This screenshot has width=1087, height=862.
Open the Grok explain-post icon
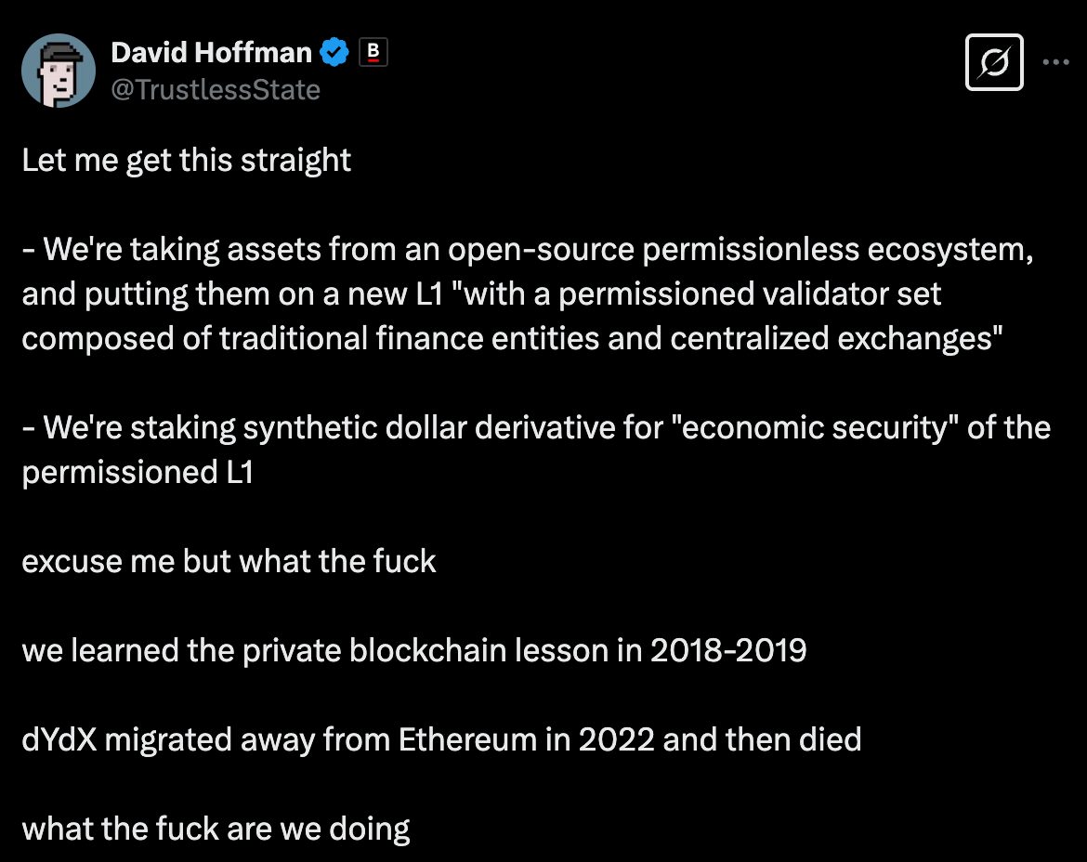point(994,62)
